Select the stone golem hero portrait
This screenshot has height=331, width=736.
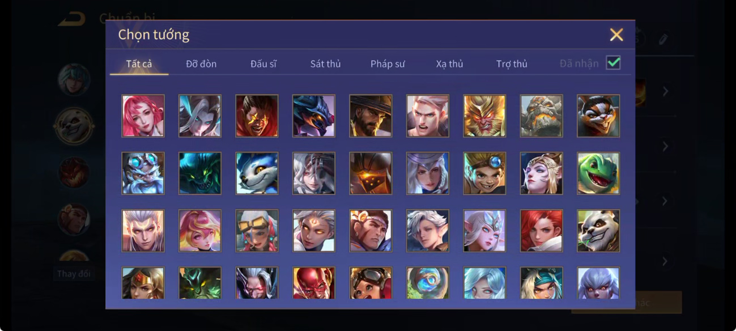coord(541,116)
